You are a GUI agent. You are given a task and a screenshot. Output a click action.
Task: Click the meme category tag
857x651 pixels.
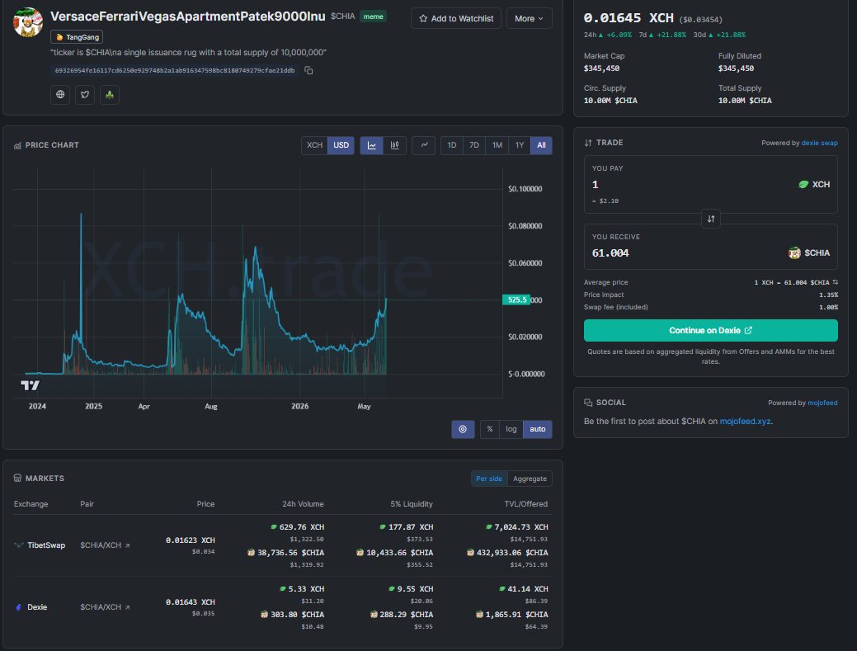pos(374,17)
